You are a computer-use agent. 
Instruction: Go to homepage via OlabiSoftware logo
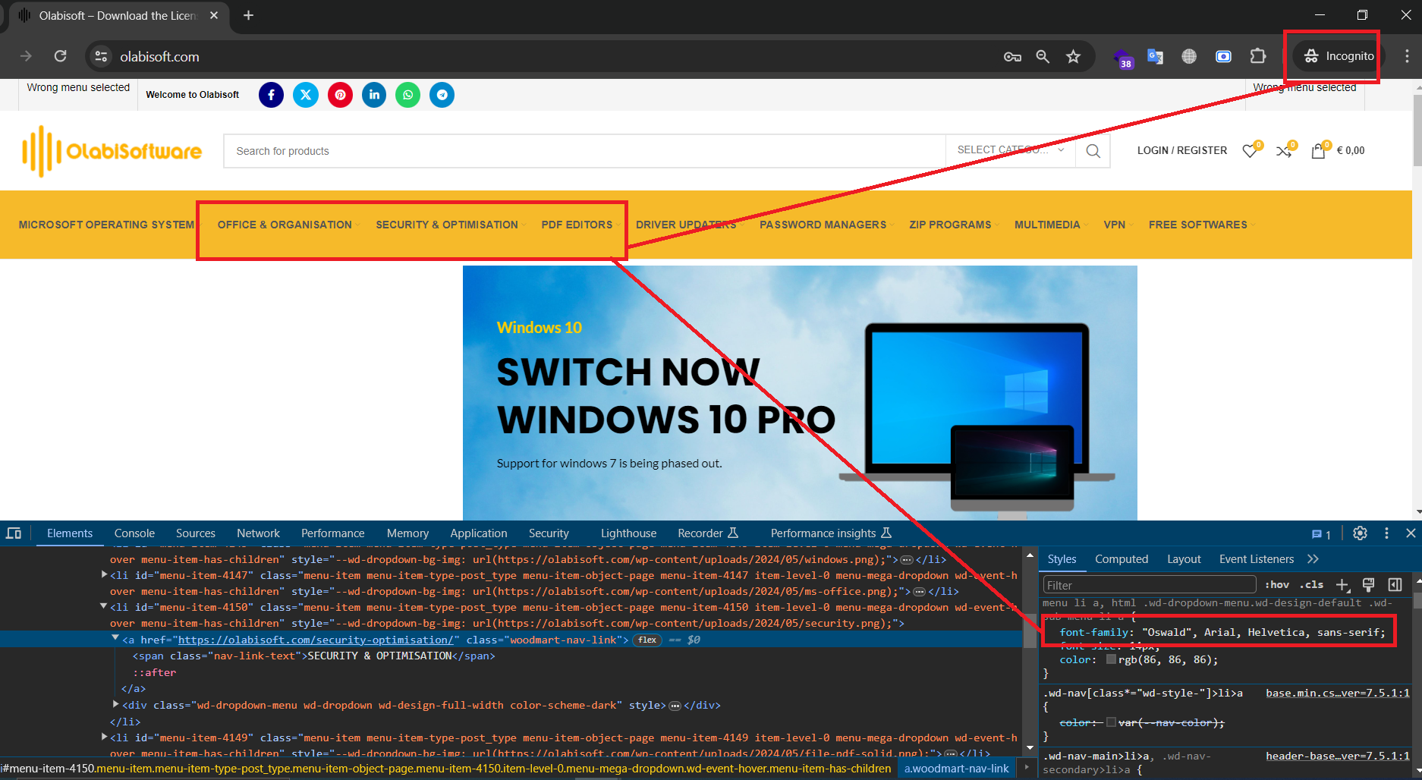click(x=112, y=151)
